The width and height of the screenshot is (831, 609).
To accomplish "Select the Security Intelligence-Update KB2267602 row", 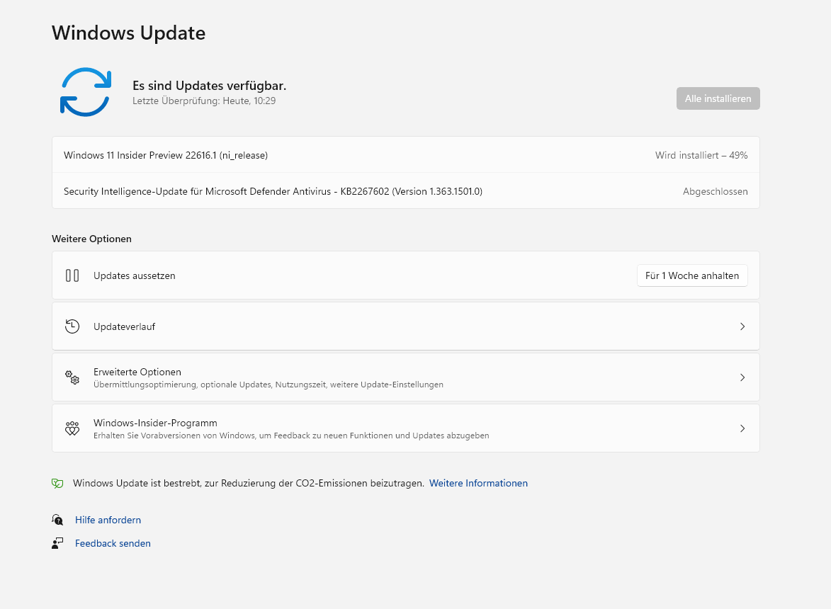I will click(273, 191).
